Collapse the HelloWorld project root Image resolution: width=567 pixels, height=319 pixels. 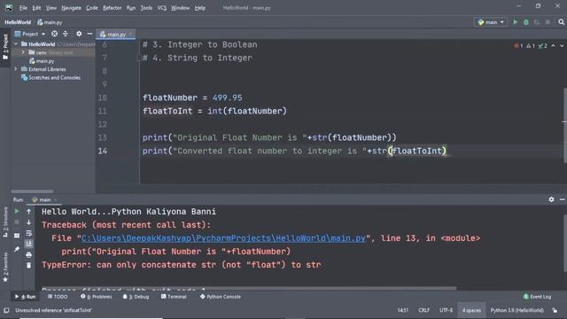[x=16, y=44]
